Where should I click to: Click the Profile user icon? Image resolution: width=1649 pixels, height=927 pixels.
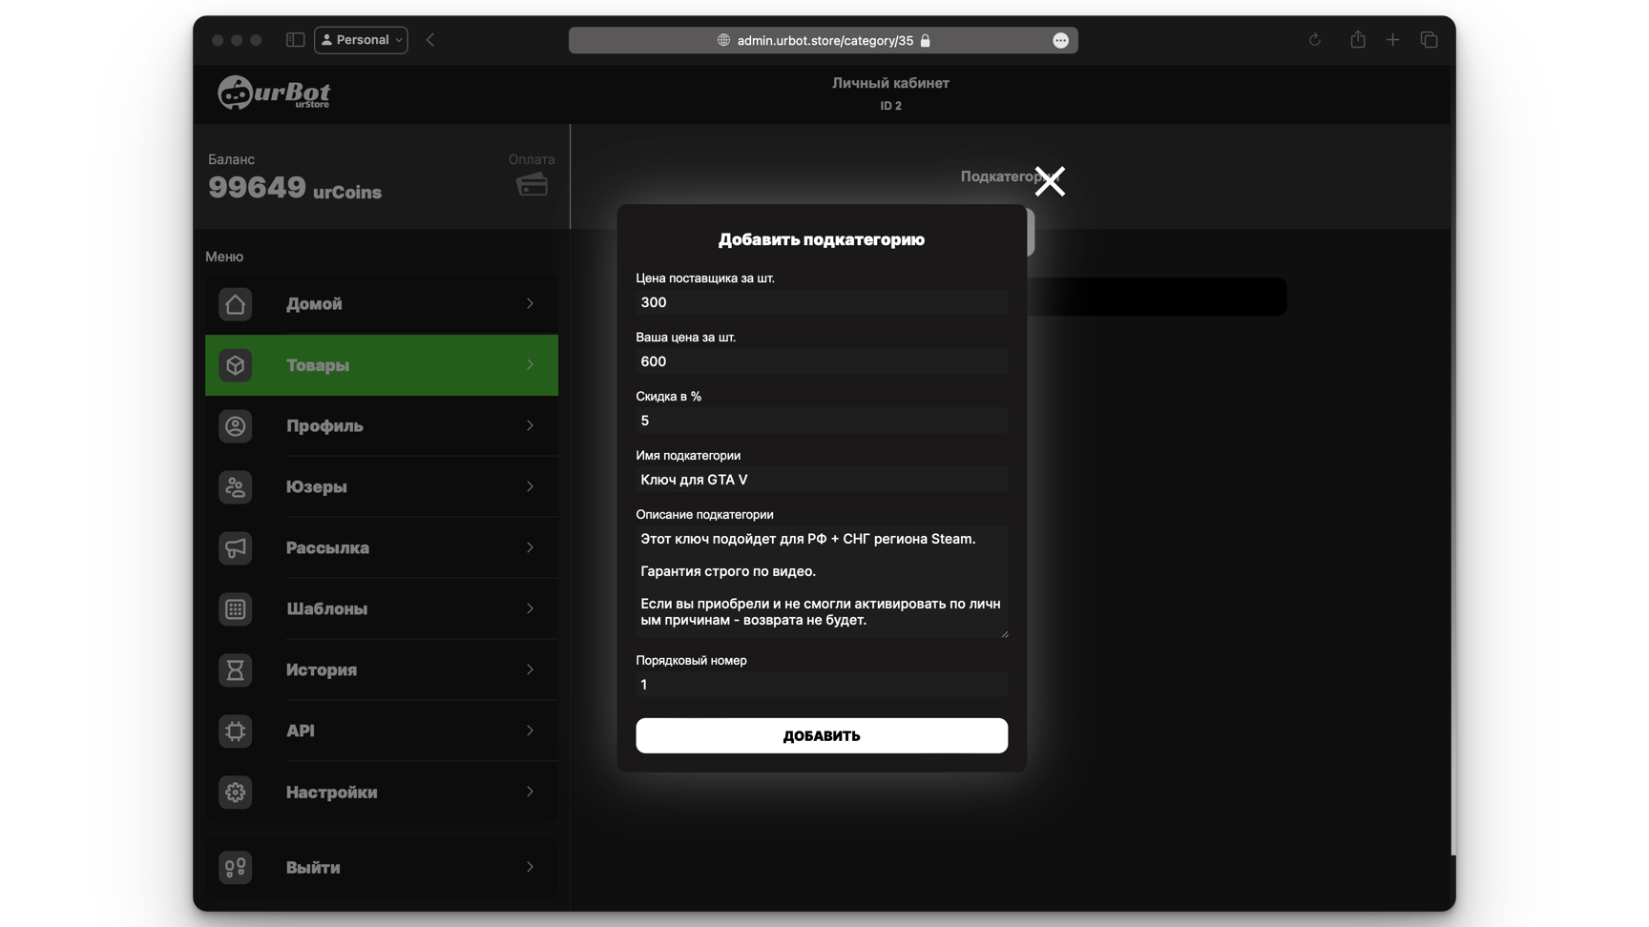click(x=235, y=426)
